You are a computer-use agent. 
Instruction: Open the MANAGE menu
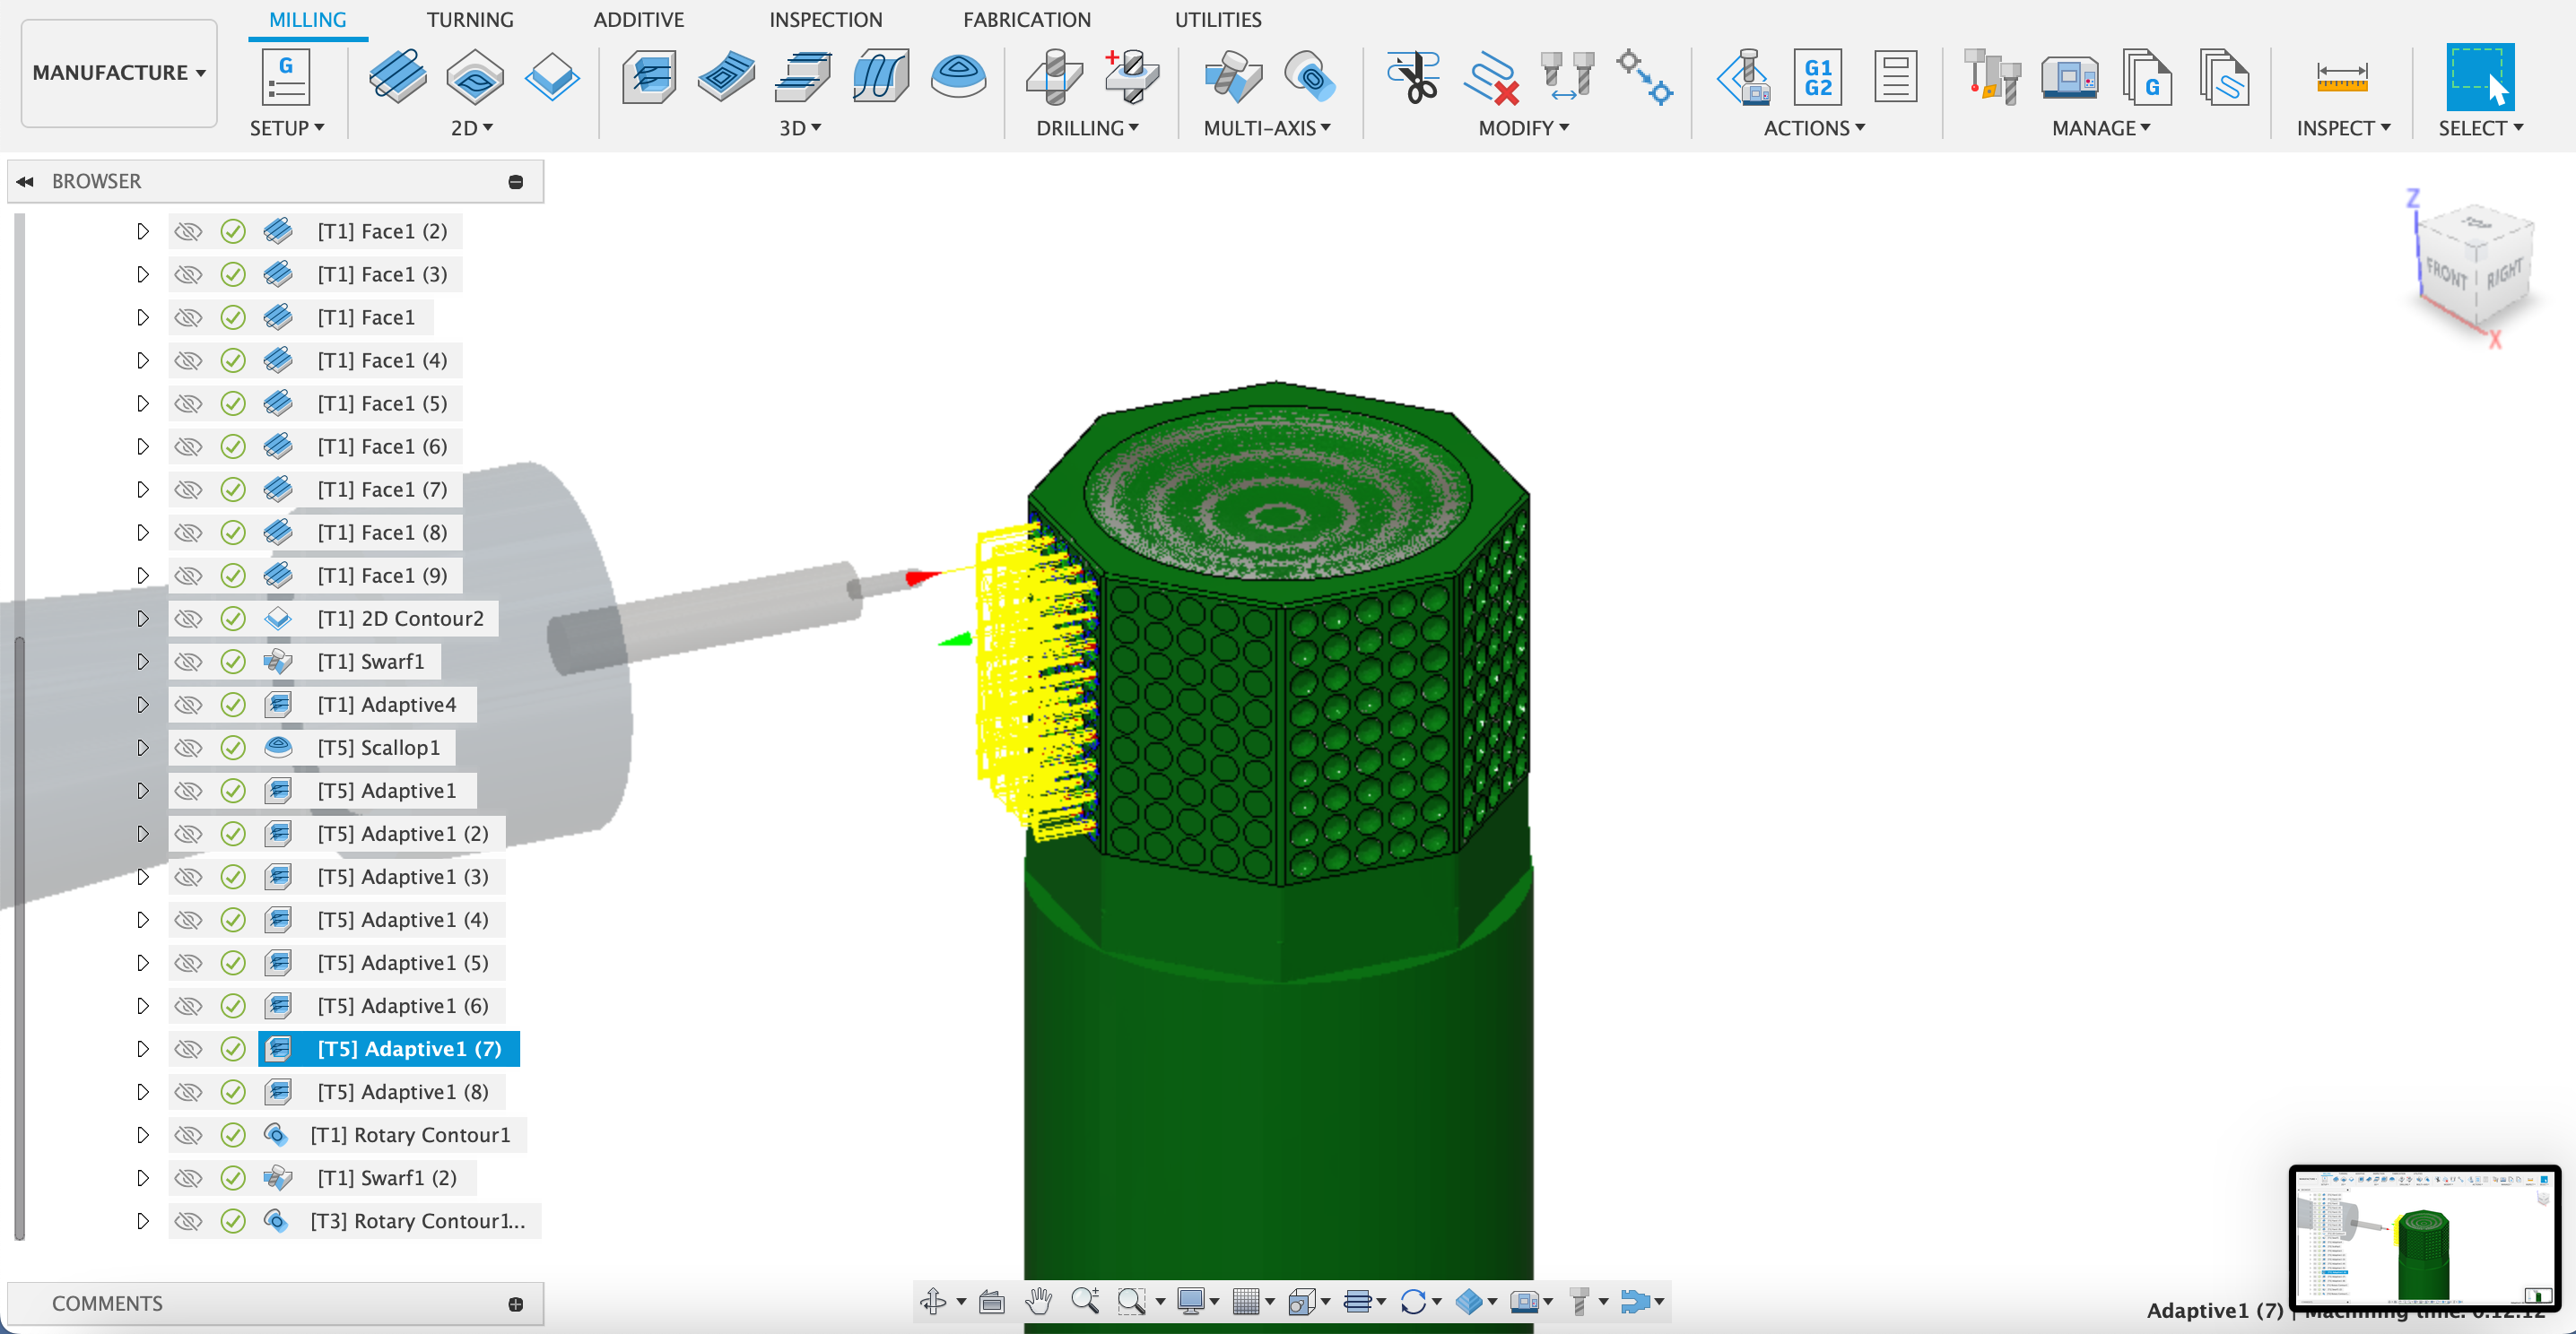click(x=2101, y=128)
